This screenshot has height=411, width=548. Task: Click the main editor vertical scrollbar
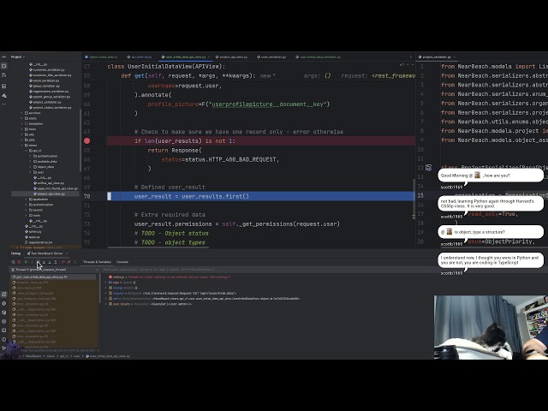414,200
